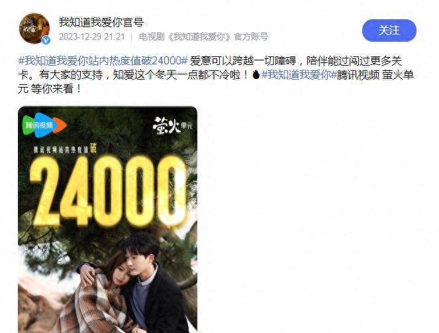Click the 电视剧《我知道我爱你》官方账号 description
Image resolution: width=439 pixels, height=333 pixels.
point(203,36)
